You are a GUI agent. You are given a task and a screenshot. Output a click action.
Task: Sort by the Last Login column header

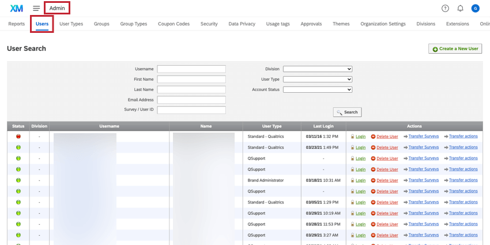(322, 126)
